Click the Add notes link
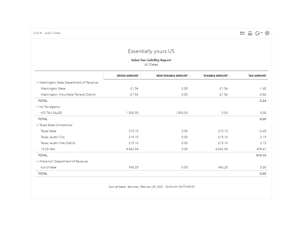The image size is (303, 227). click(x=53, y=33)
